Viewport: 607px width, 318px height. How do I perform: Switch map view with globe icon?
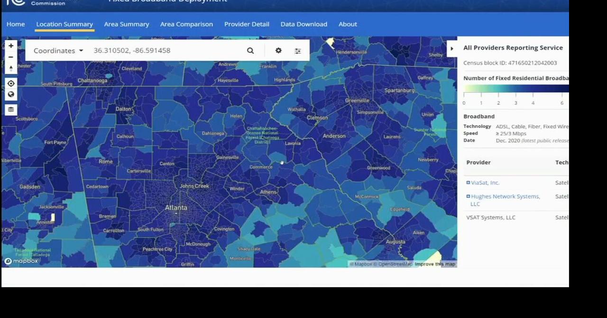(x=11, y=94)
